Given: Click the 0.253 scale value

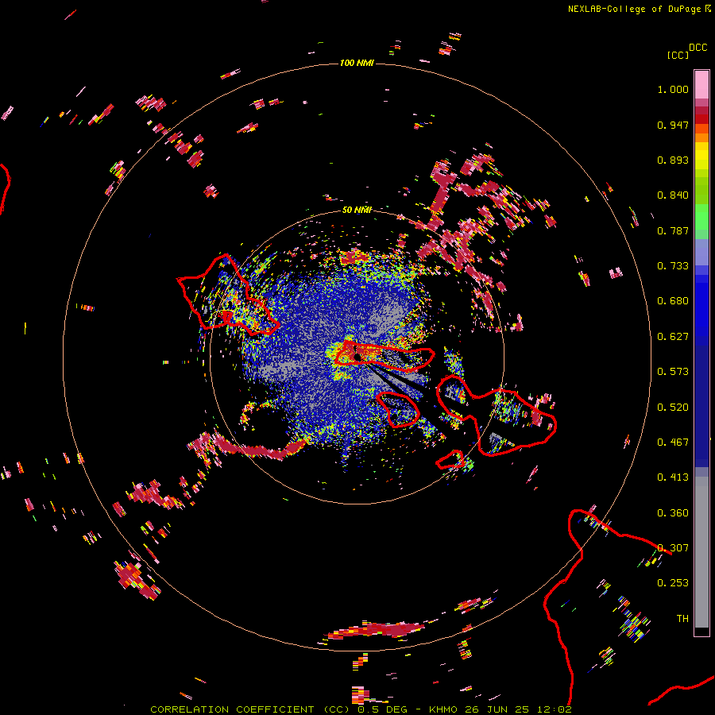Looking at the screenshot, I should click(x=673, y=583).
